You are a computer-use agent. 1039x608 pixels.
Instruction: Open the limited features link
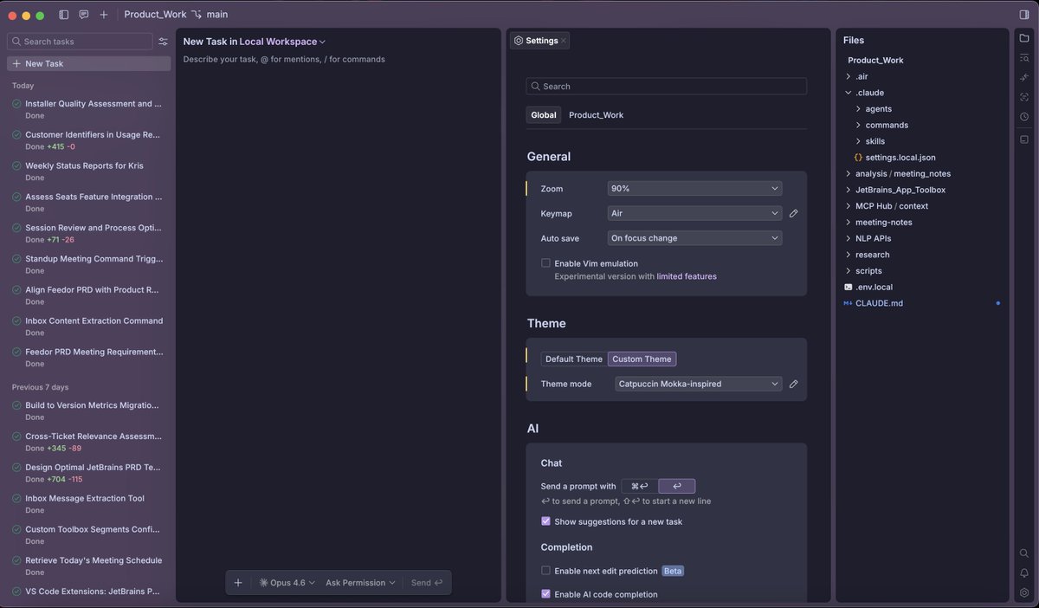(x=687, y=276)
